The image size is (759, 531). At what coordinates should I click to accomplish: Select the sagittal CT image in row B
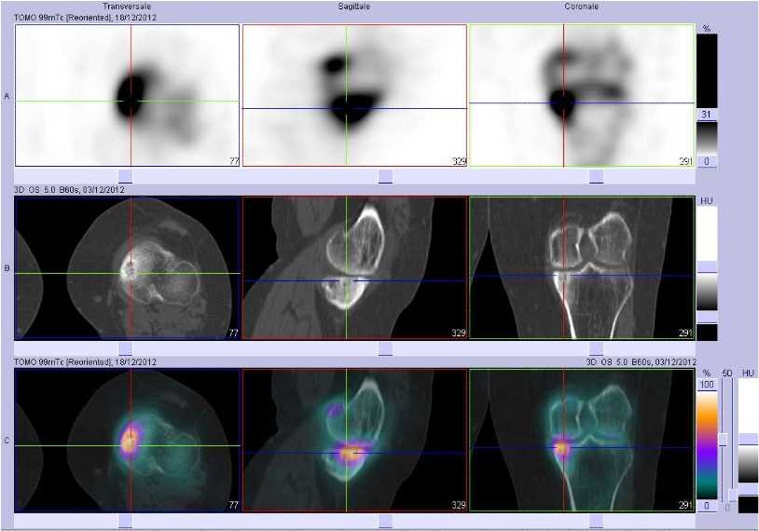354,267
